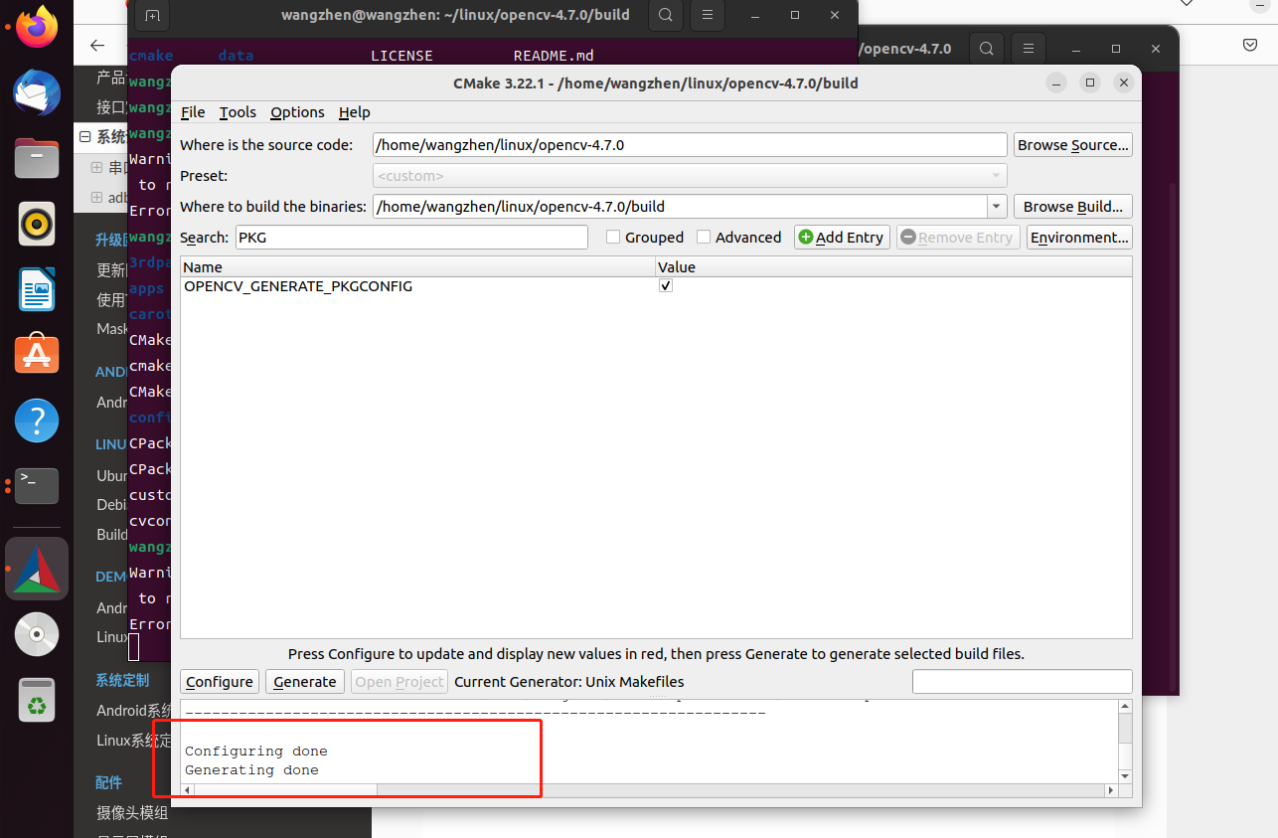The height and width of the screenshot is (838, 1278).
Task: Open Rhythmbox music player in dock
Action: pyautogui.click(x=37, y=224)
